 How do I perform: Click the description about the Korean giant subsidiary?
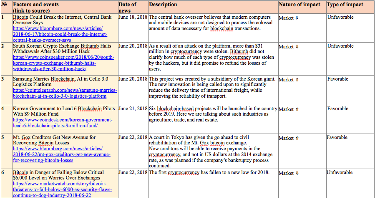coord(212,88)
